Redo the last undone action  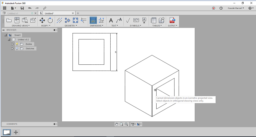pyautogui.click(x=37, y=8)
